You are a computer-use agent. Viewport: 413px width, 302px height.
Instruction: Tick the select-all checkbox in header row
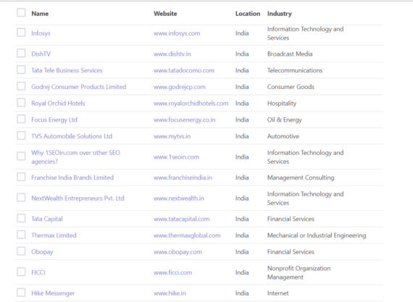tap(21, 12)
